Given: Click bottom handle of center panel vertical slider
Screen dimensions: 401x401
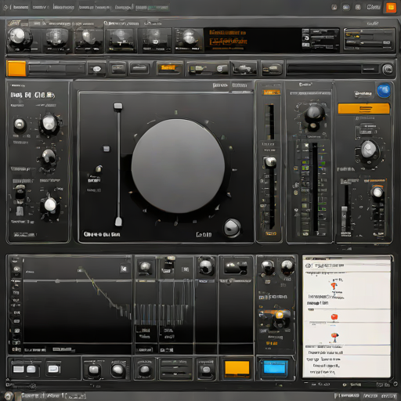Looking at the screenshot, I should 118,222.
